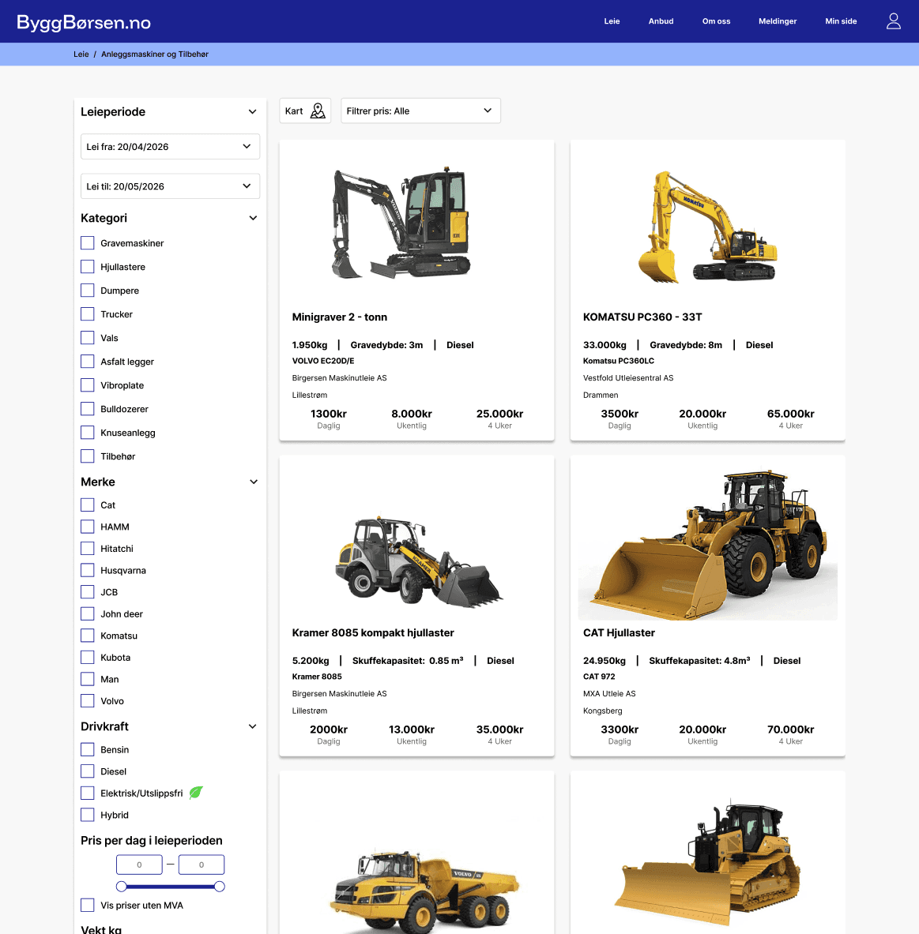Open the Leie menu item
919x934 pixels.
tap(612, 21)
